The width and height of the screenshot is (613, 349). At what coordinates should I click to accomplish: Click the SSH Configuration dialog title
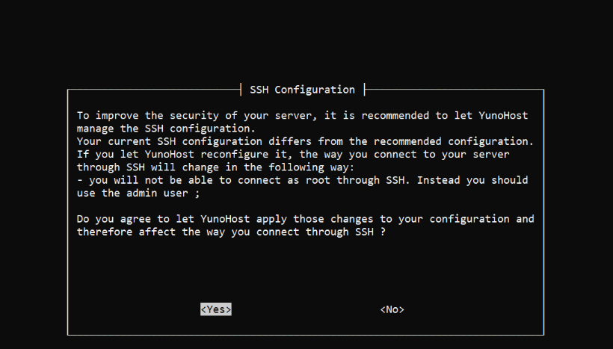(303, 90)
